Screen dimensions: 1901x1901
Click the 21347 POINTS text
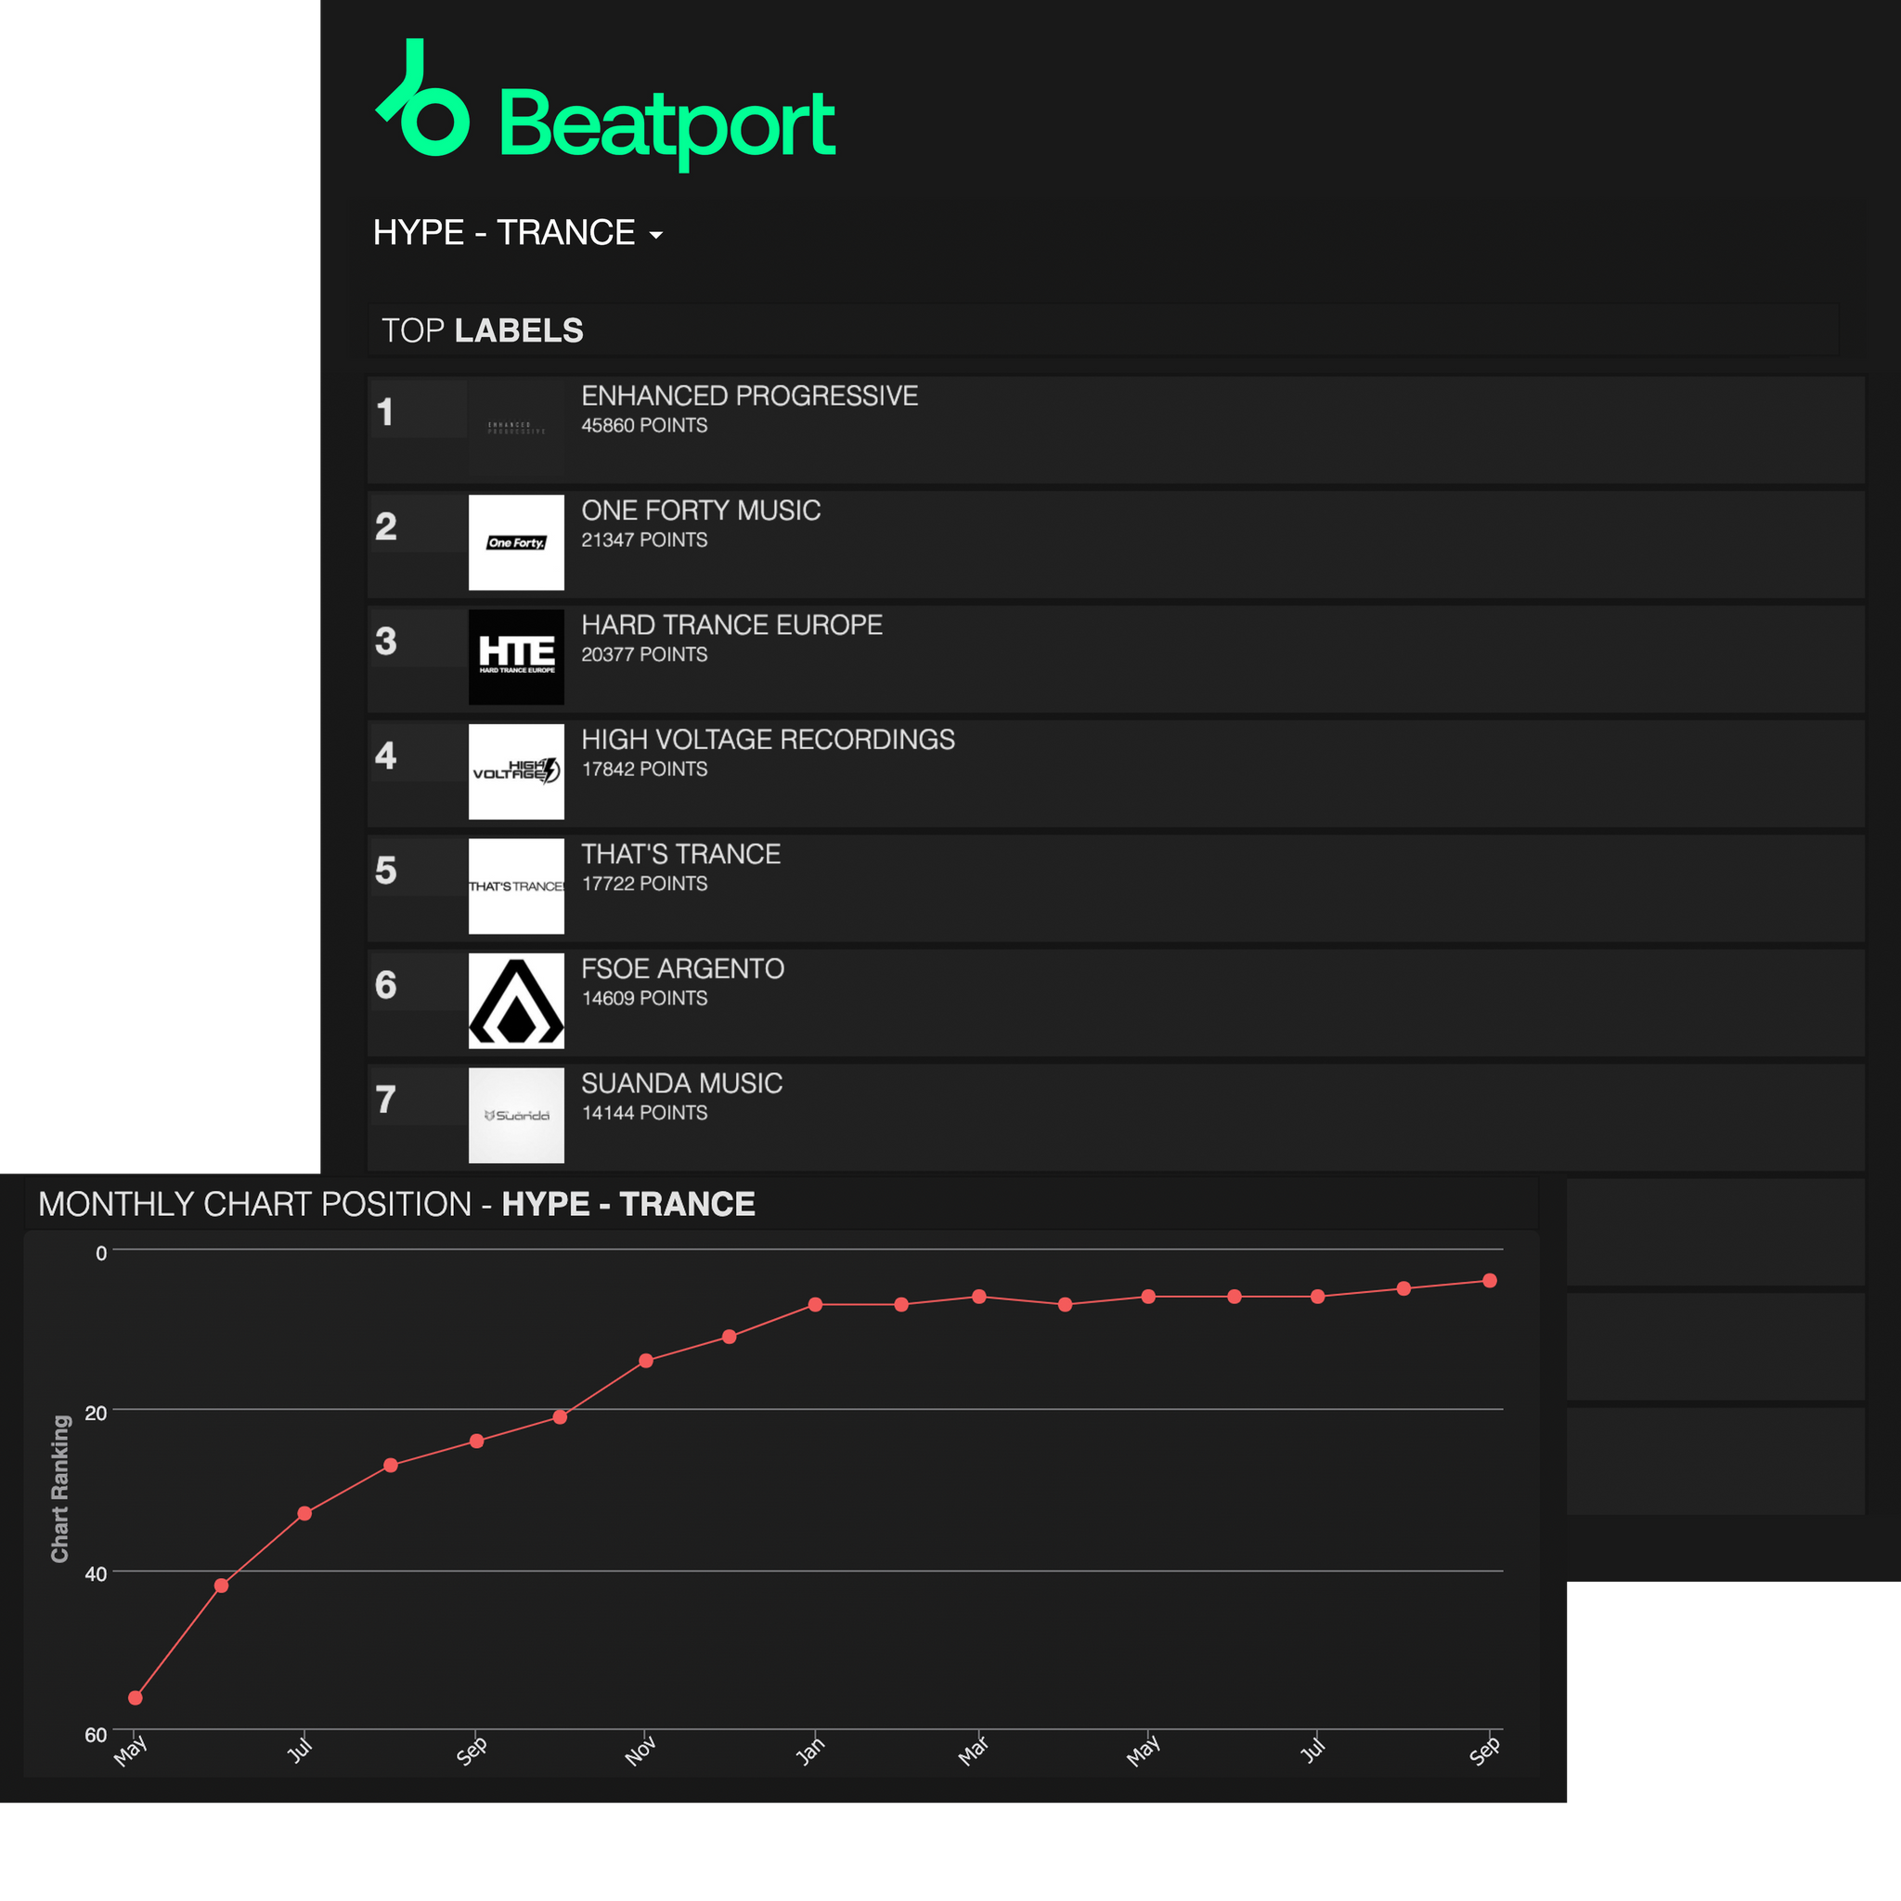(644, 540)
